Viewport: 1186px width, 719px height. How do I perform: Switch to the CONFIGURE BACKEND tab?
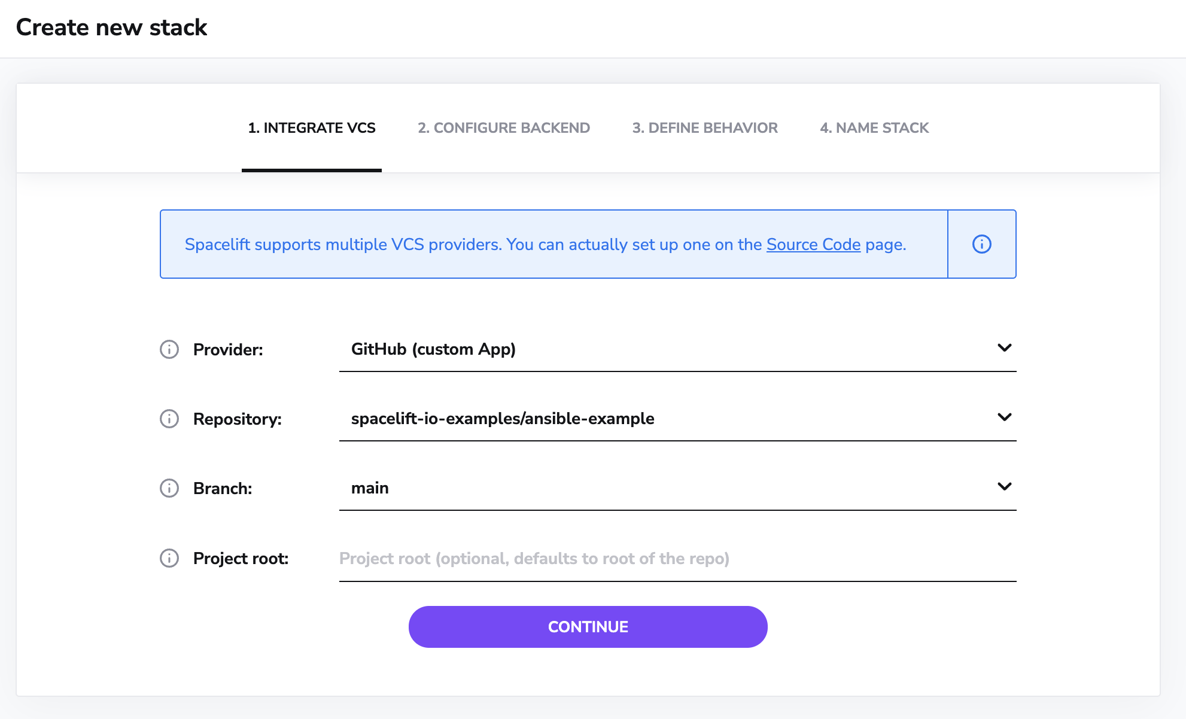[x=504, y=127]
